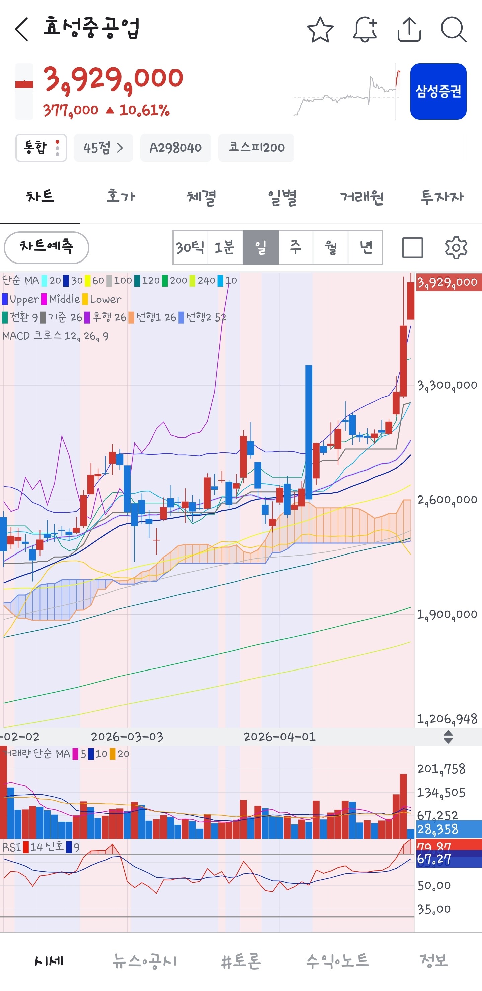Tap the mini candle price indicator
Viewport: 482px width, 991px height.
[x=24, y=92]
